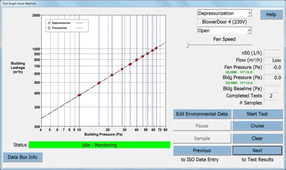Click the n50 (1/h) value field
This screenshot has width=286, height=170.
point(272,53)
